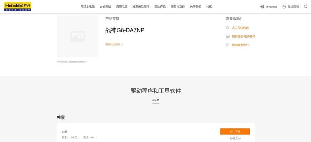Open the 社区 menu

(x=209, y=6)
